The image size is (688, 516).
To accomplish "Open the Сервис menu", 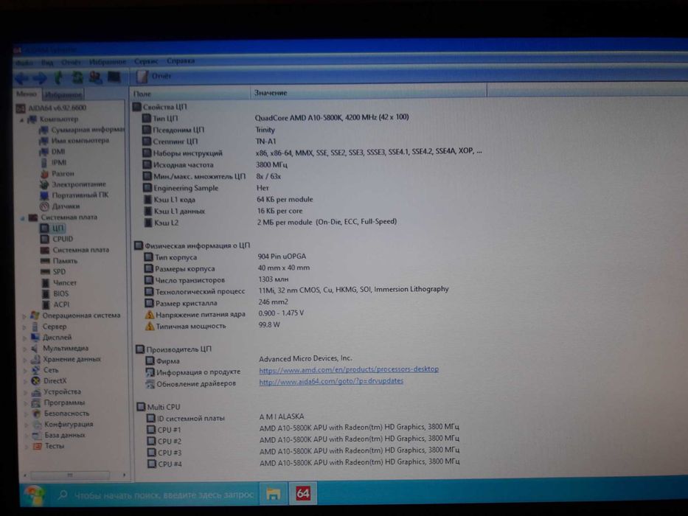I will pyautogui.click(x=146, y=61).
